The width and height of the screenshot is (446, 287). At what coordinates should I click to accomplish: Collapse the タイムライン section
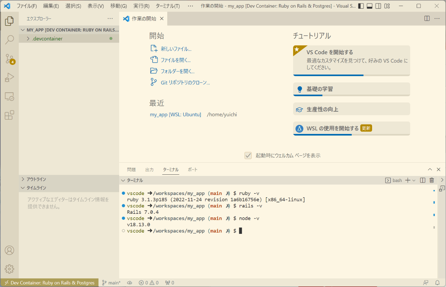coord(69,188)
